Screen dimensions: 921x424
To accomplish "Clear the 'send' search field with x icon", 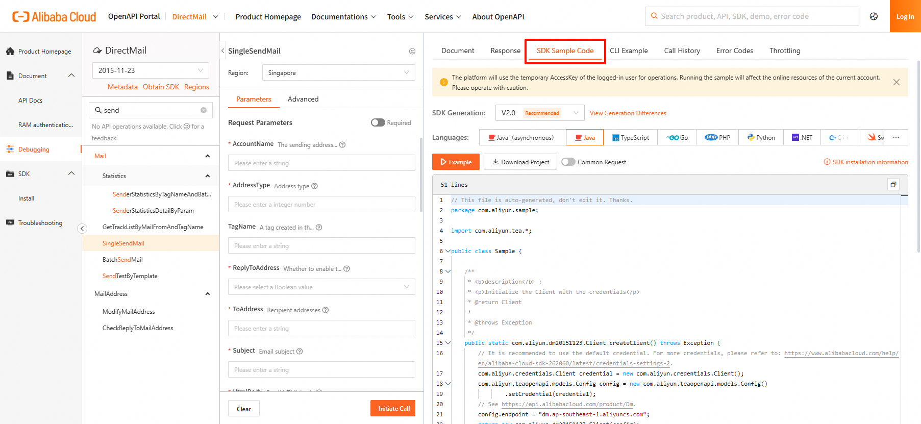I will pos(204,110).
